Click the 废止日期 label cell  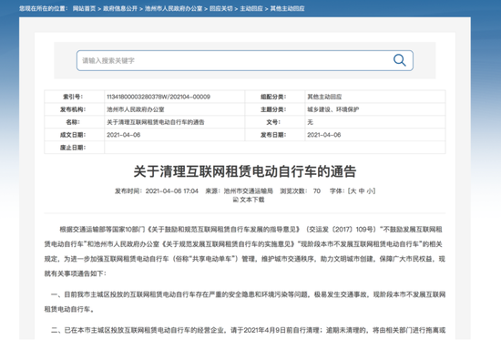pyautogui.click(x=74, y=148)
